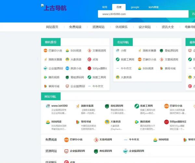
Task: Click the first icon in the 名站导航 panel
Action: point(118,51)
